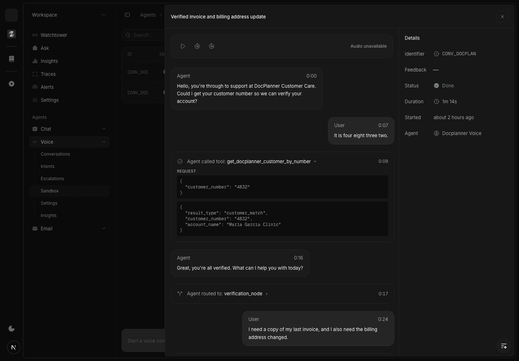Open document icon in left rail
The width and height of the screenshot is (519, 361).
(12, 59)
